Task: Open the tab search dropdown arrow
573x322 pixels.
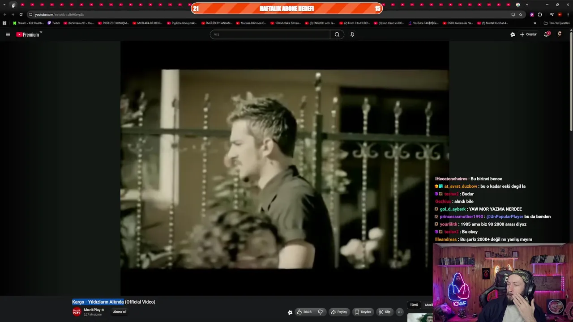Action: (4, 4)
